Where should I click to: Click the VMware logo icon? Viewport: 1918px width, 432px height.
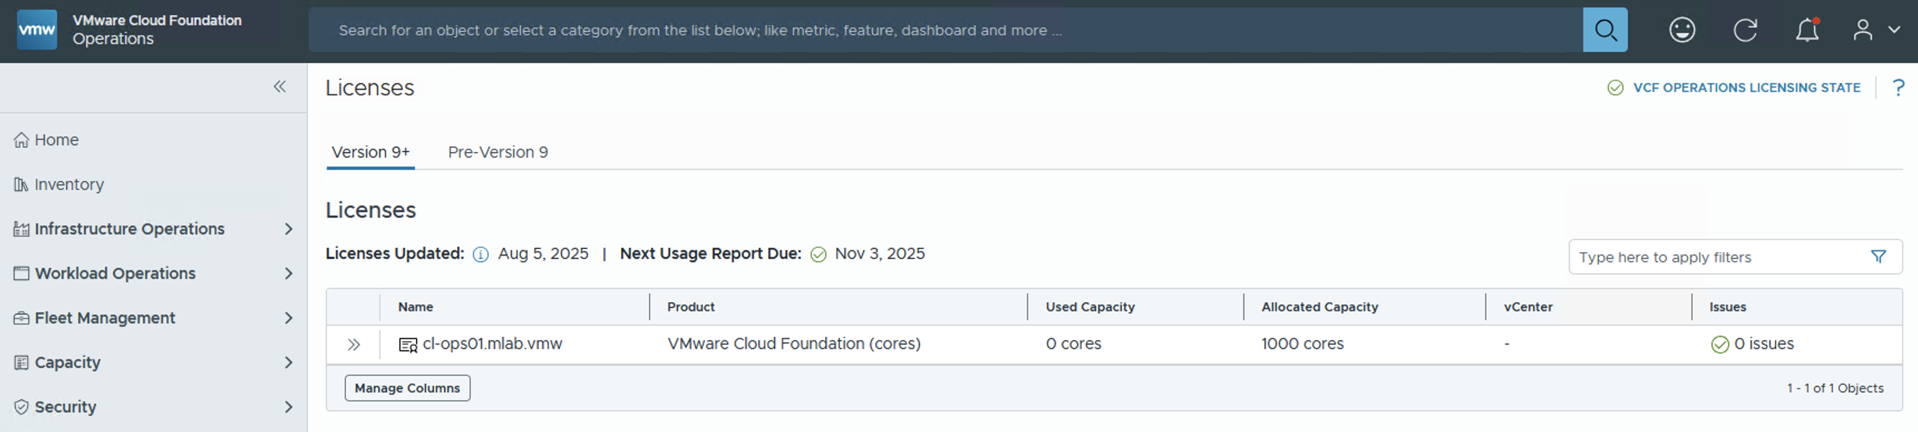[x=36, y=31]
